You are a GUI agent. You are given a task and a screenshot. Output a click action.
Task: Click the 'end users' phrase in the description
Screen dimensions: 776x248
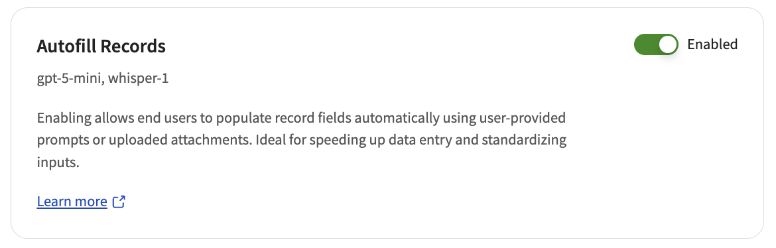click(x=170, y=118)
